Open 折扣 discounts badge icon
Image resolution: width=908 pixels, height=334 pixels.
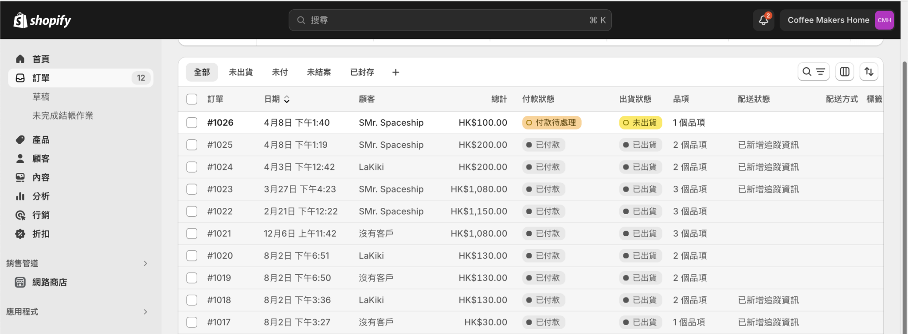click(x=20, y=234)
